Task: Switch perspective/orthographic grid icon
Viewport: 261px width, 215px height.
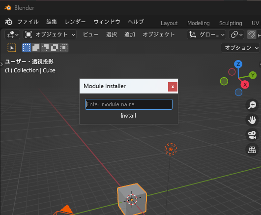Action: pyautogui.click(x=252, y=150)
